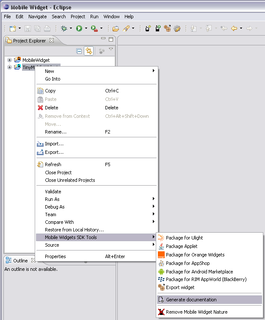Expand the MobileWidget project node

point(9,60)
